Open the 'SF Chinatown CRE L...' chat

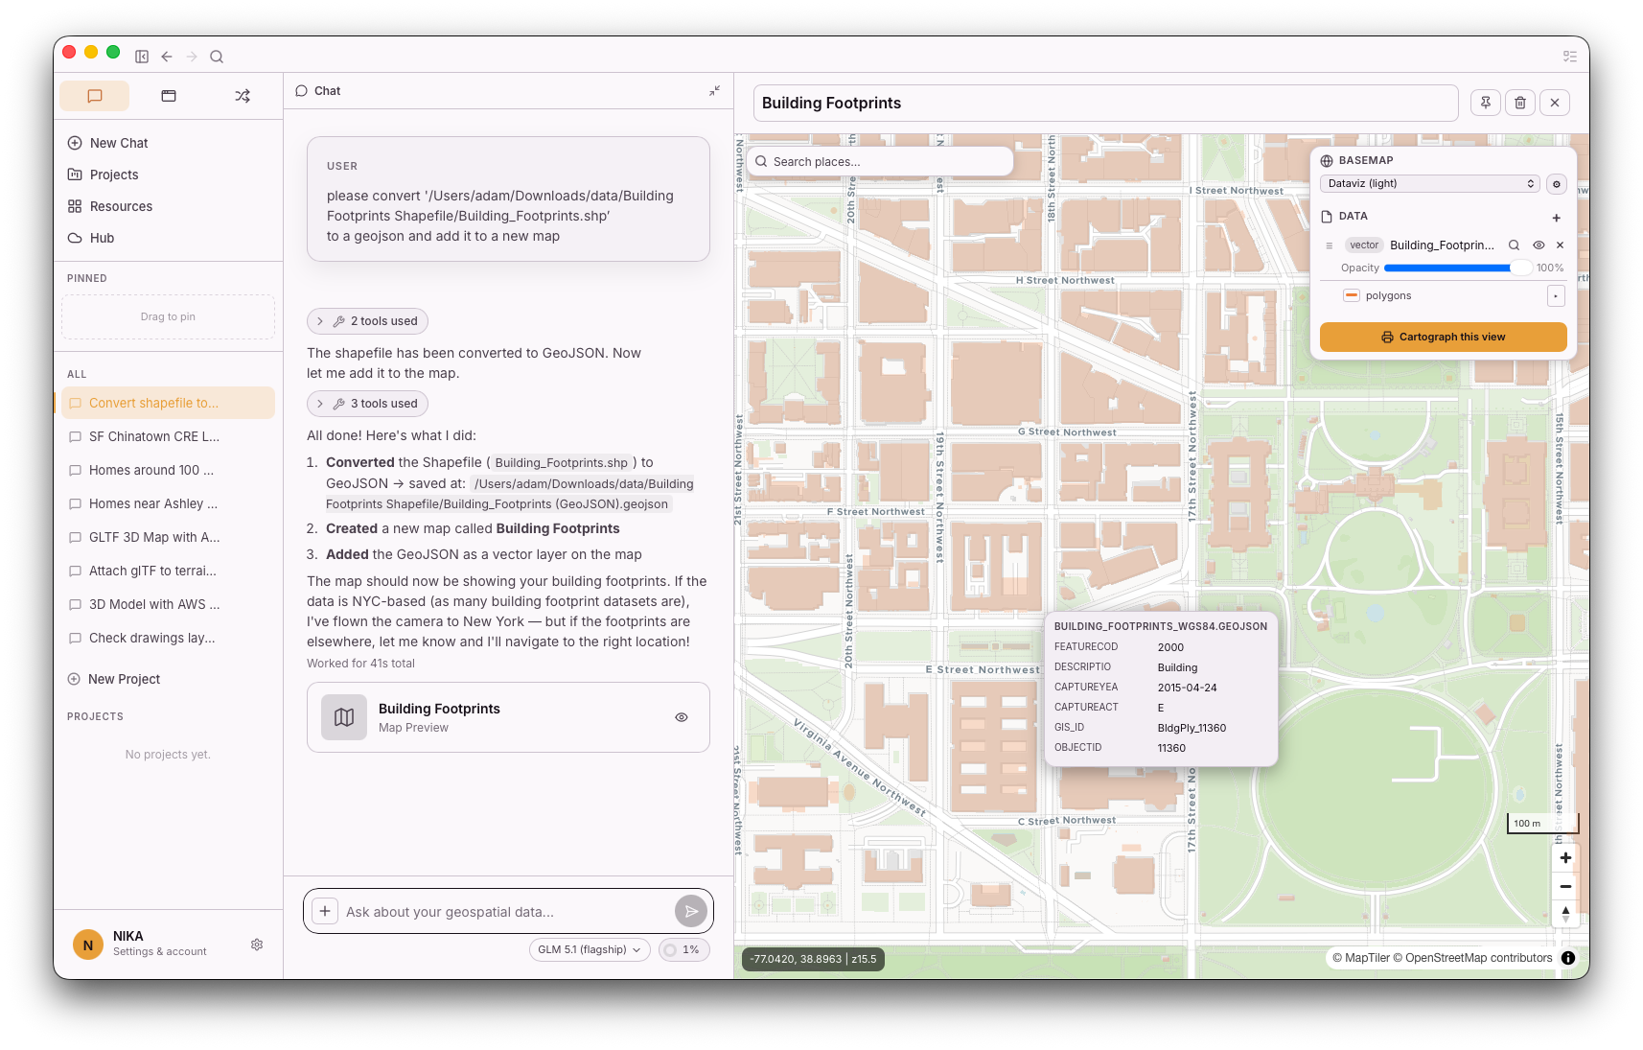(168, 436)
